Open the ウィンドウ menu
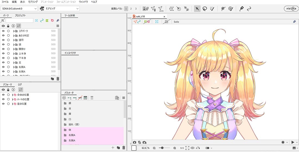Screen dimensions: 299x152 83,2
